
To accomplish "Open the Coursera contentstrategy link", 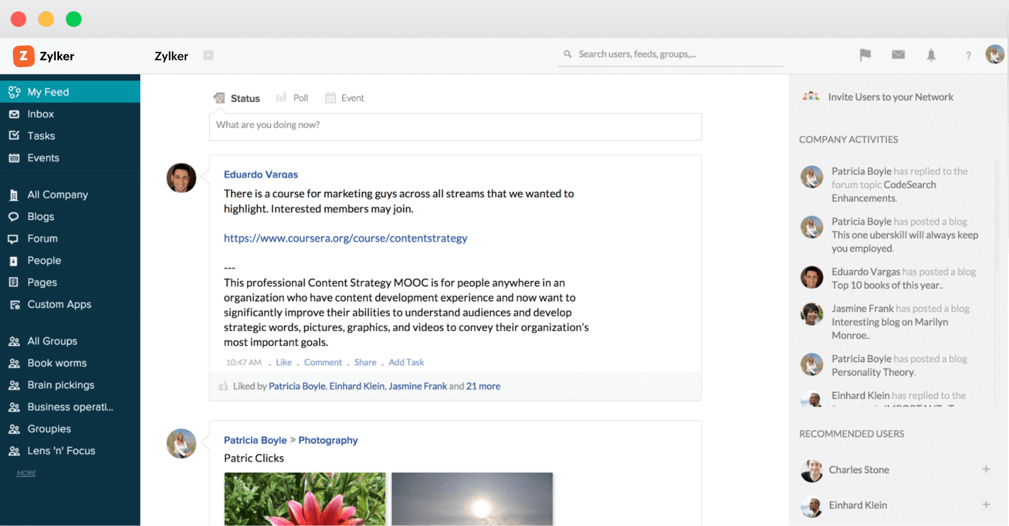I will point(346,238).
